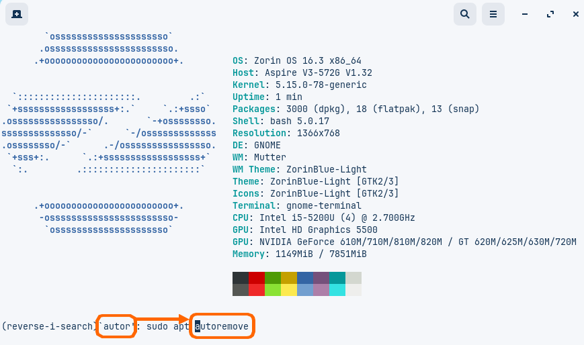
Task: Select the dark blue color block
Action: (304, 278)
